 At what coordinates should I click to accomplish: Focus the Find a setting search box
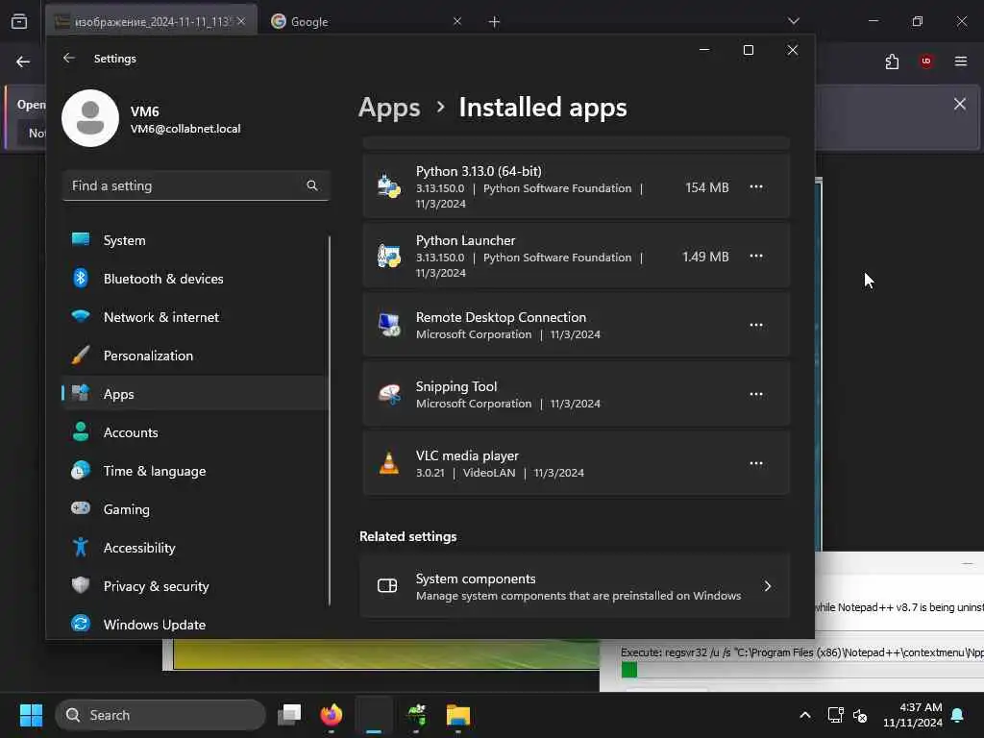195,185
